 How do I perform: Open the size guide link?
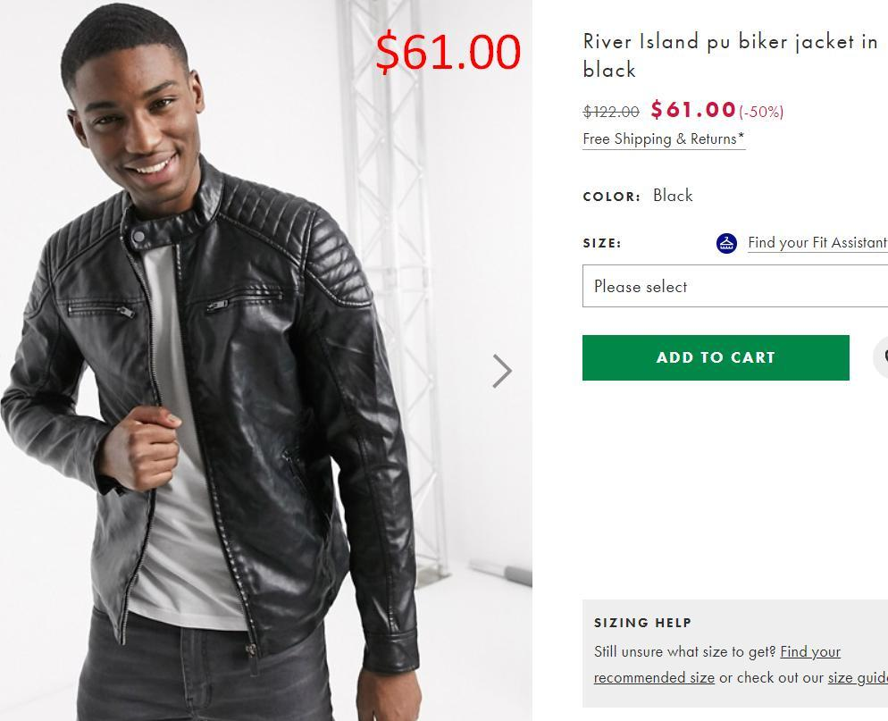pos(857,677)
